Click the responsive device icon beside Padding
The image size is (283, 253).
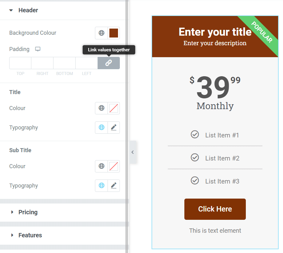pos(37,49)
